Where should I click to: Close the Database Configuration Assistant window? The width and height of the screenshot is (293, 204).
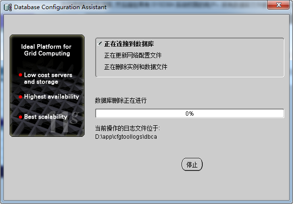click(278, 5)
